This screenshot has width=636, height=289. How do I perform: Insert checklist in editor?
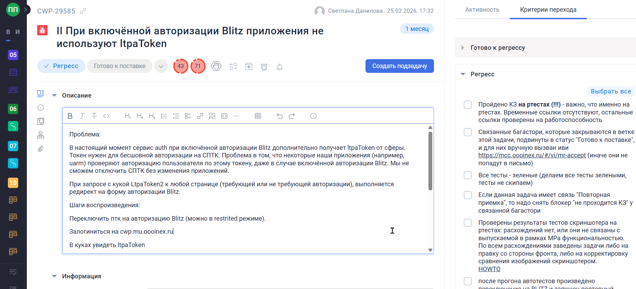point(188,116)
